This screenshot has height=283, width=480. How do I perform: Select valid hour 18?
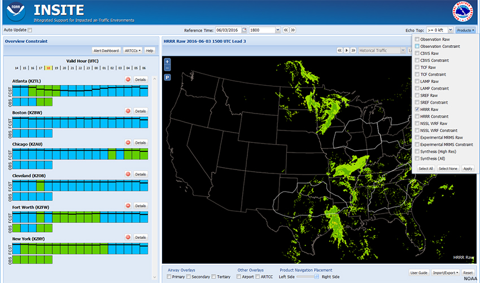(48, 68)
